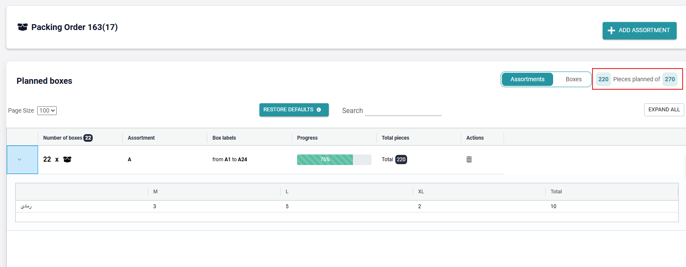Click the Packing Order 163(17) title
This screenshot has height=267, width=686.
pos(74,27)
